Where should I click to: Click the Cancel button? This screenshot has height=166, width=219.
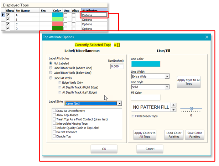point(150,149)
